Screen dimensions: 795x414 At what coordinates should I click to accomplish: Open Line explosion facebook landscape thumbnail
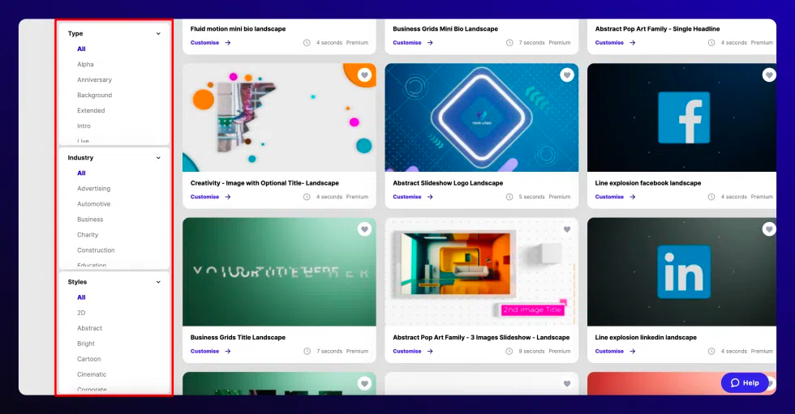tap(682, 117)
